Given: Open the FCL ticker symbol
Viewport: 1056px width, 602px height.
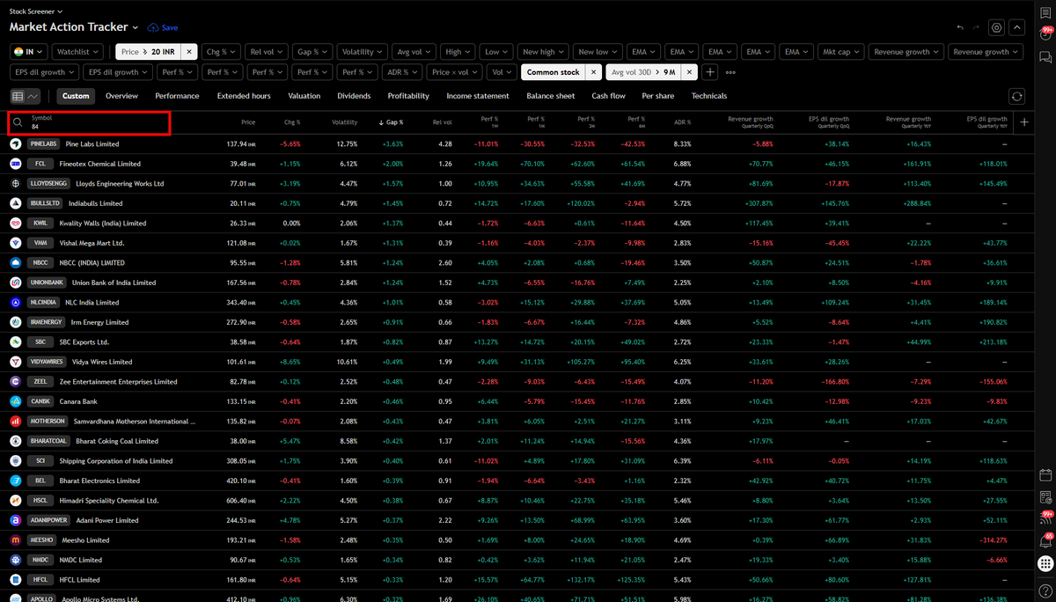Looking at the screenshot, I should coord(40,164).
